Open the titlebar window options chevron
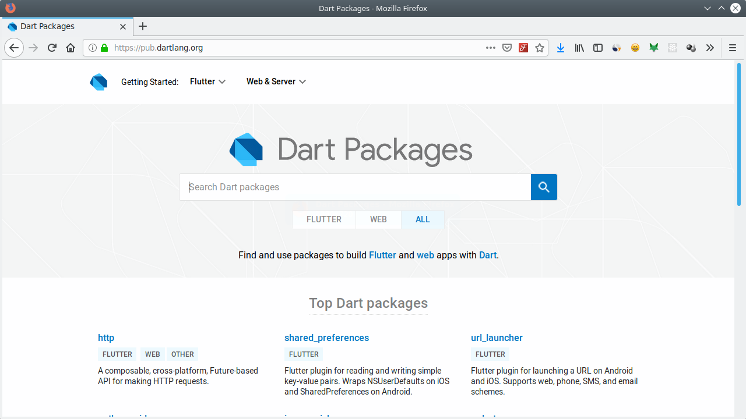 707,8
